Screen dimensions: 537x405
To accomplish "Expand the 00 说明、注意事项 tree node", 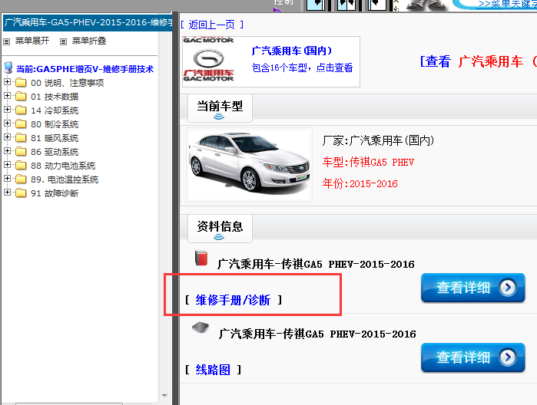I will [7, 82].
